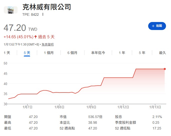
Task: Select the 5 天 range tab
Action: (x=27, y=53)
